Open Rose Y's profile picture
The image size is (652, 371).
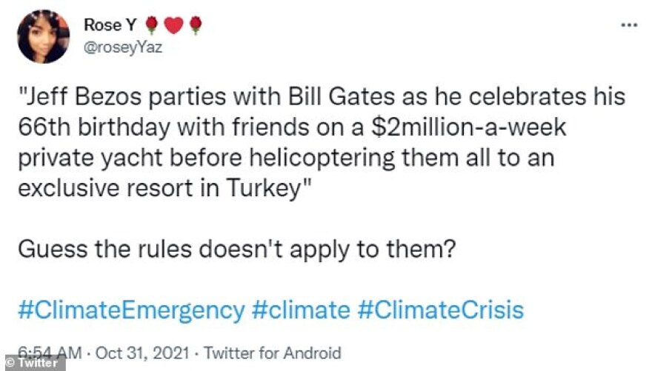43,36
